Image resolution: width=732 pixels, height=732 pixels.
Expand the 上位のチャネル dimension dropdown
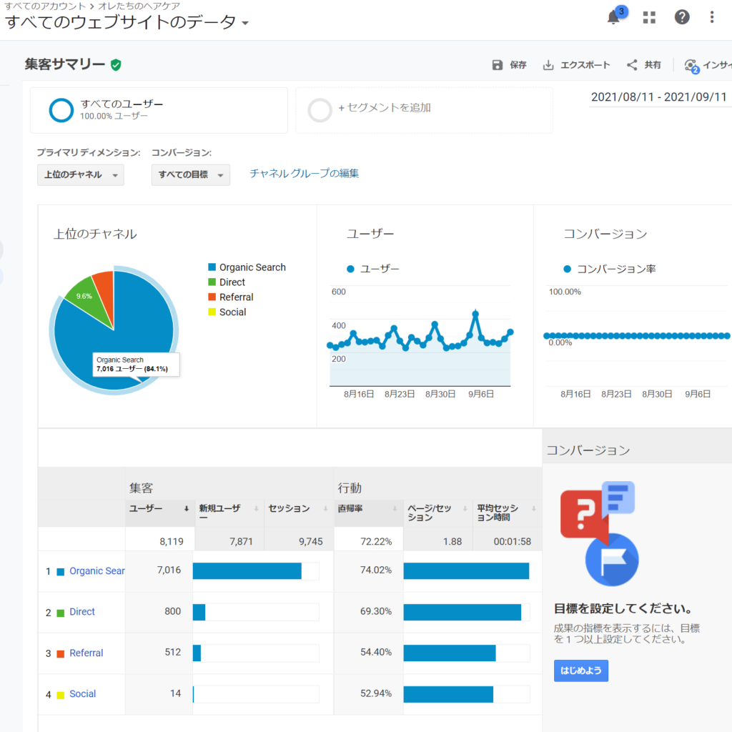click(x=80, y=175)
